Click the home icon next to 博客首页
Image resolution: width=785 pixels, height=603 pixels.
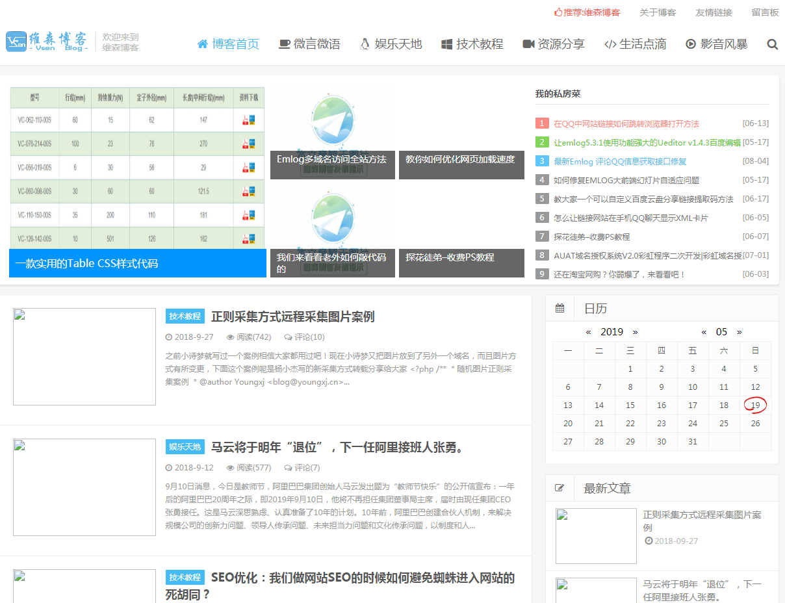click(201, 44)
